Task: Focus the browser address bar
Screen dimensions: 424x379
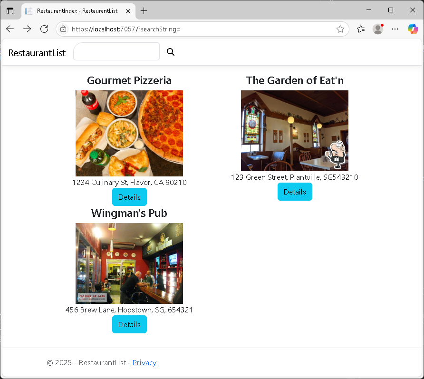Action: [x=202, y=29]
